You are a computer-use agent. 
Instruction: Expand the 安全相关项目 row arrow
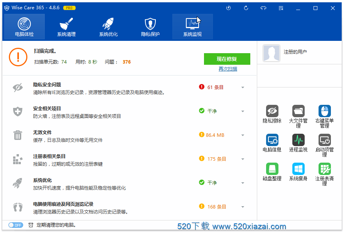243,111
